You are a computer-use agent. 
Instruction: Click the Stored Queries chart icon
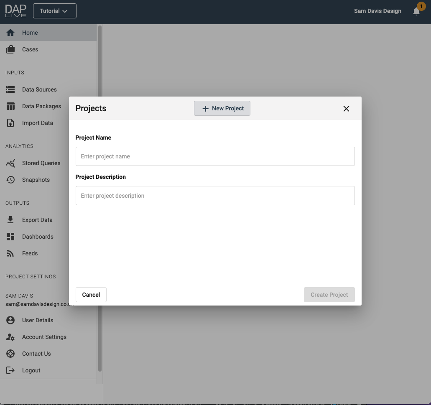tap(10, 163)
